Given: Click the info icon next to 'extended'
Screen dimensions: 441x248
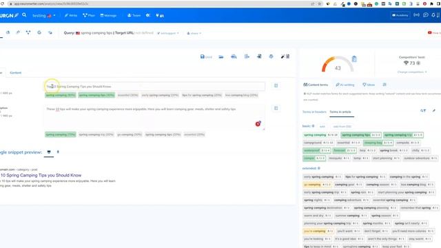Looking at the screenshot, I should coord(319,168).
